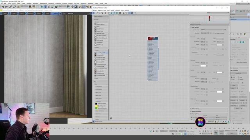Click the Physical Material sphere icon
250x140 pixels.
[95, 24]
